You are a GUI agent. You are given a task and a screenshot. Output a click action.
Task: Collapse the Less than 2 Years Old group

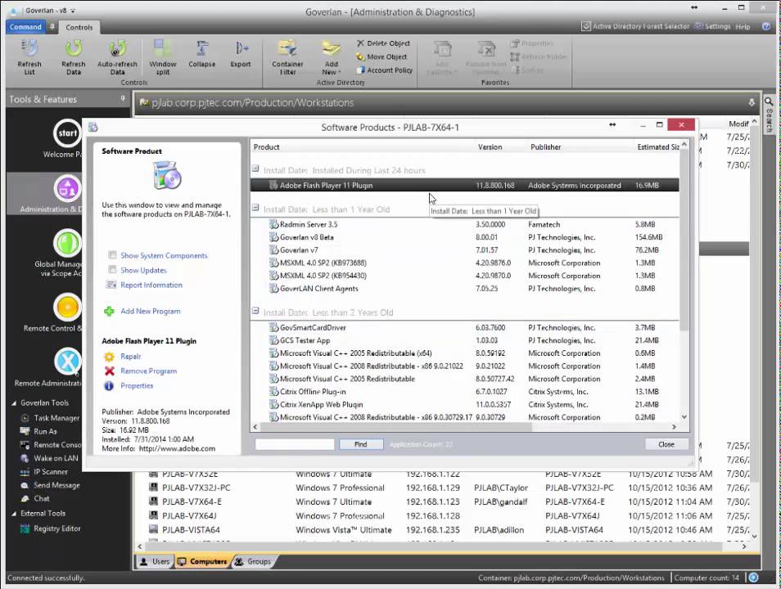pyautogui.click(x=255, y=311)
